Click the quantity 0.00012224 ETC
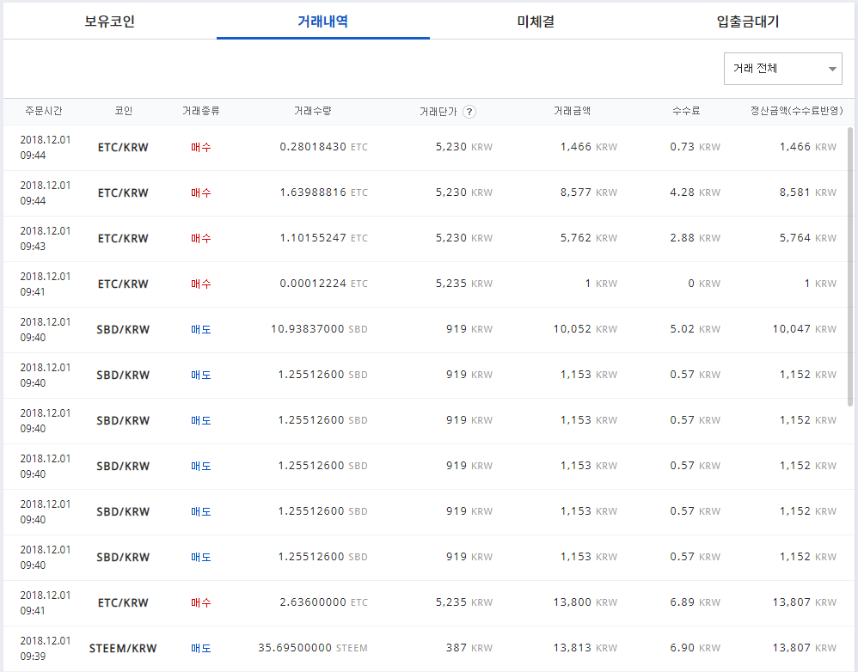Screen dimensions: 858x672 pos(323,284)
